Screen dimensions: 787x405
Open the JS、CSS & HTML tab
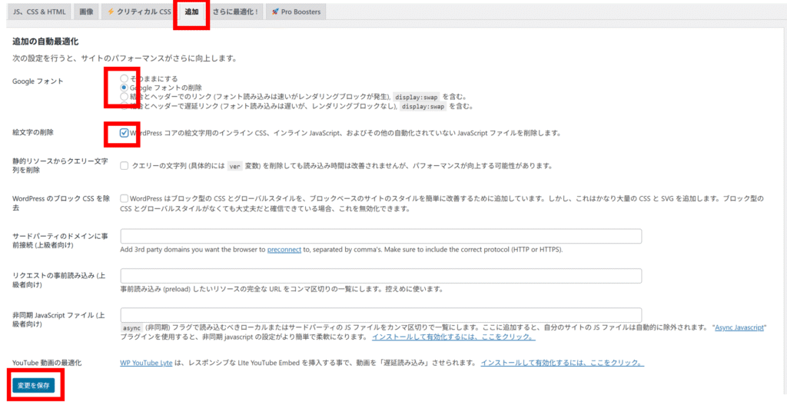39,12
